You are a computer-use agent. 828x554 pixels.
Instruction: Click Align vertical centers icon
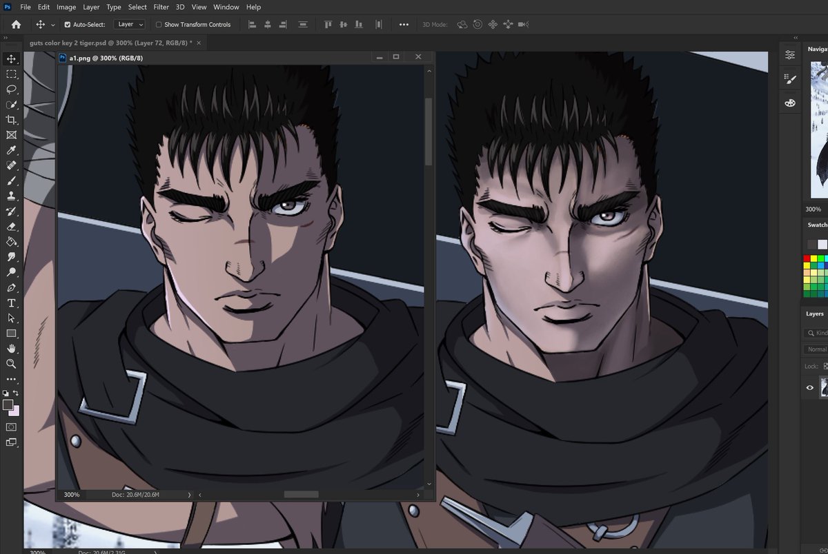click(x=344, y=24)
